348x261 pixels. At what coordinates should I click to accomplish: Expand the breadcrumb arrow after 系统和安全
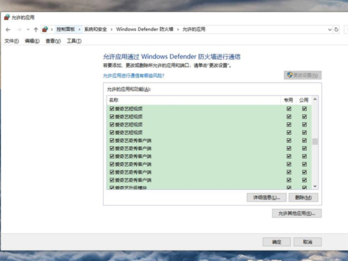112,29
